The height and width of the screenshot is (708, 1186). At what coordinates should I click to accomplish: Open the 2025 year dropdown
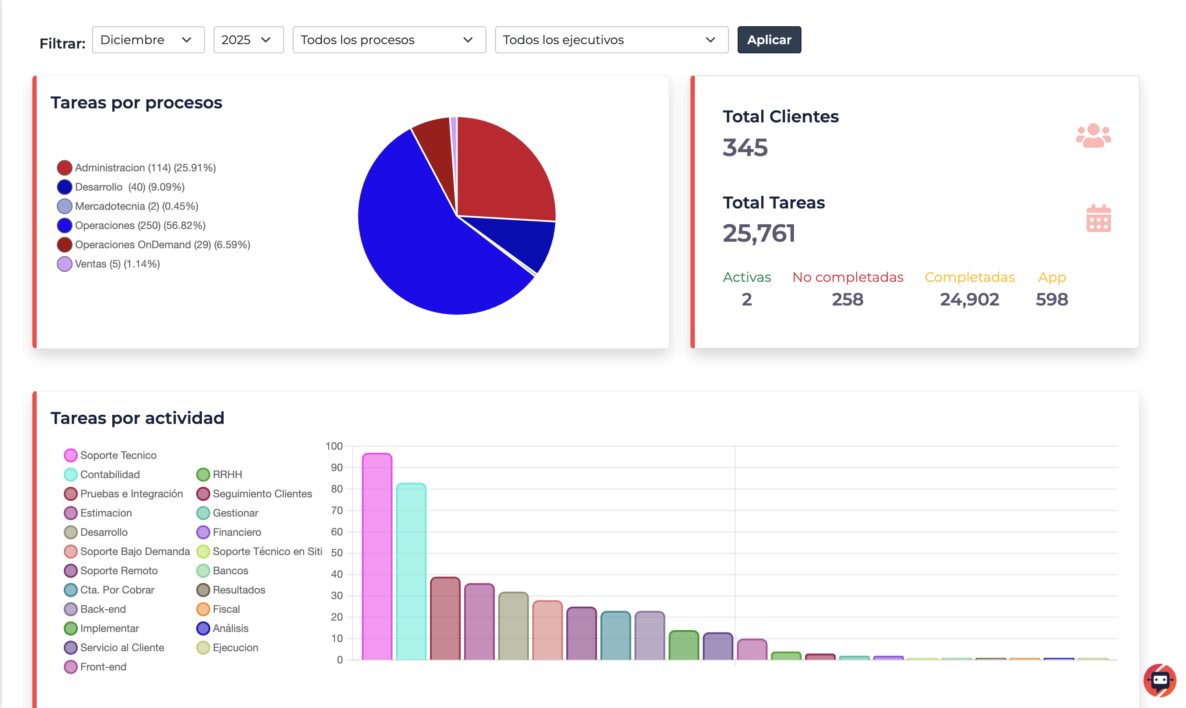pos(248,40)
